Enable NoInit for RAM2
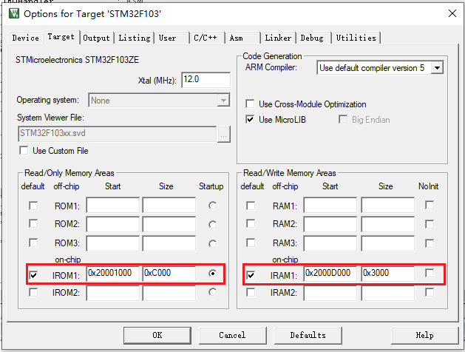 click(430, 224)
